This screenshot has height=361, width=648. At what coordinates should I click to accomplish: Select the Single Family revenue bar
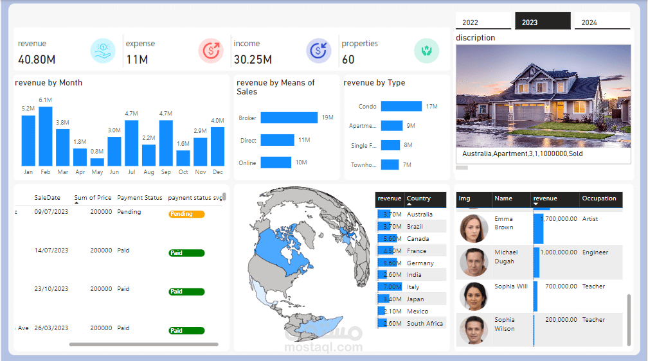pos(391,145)
